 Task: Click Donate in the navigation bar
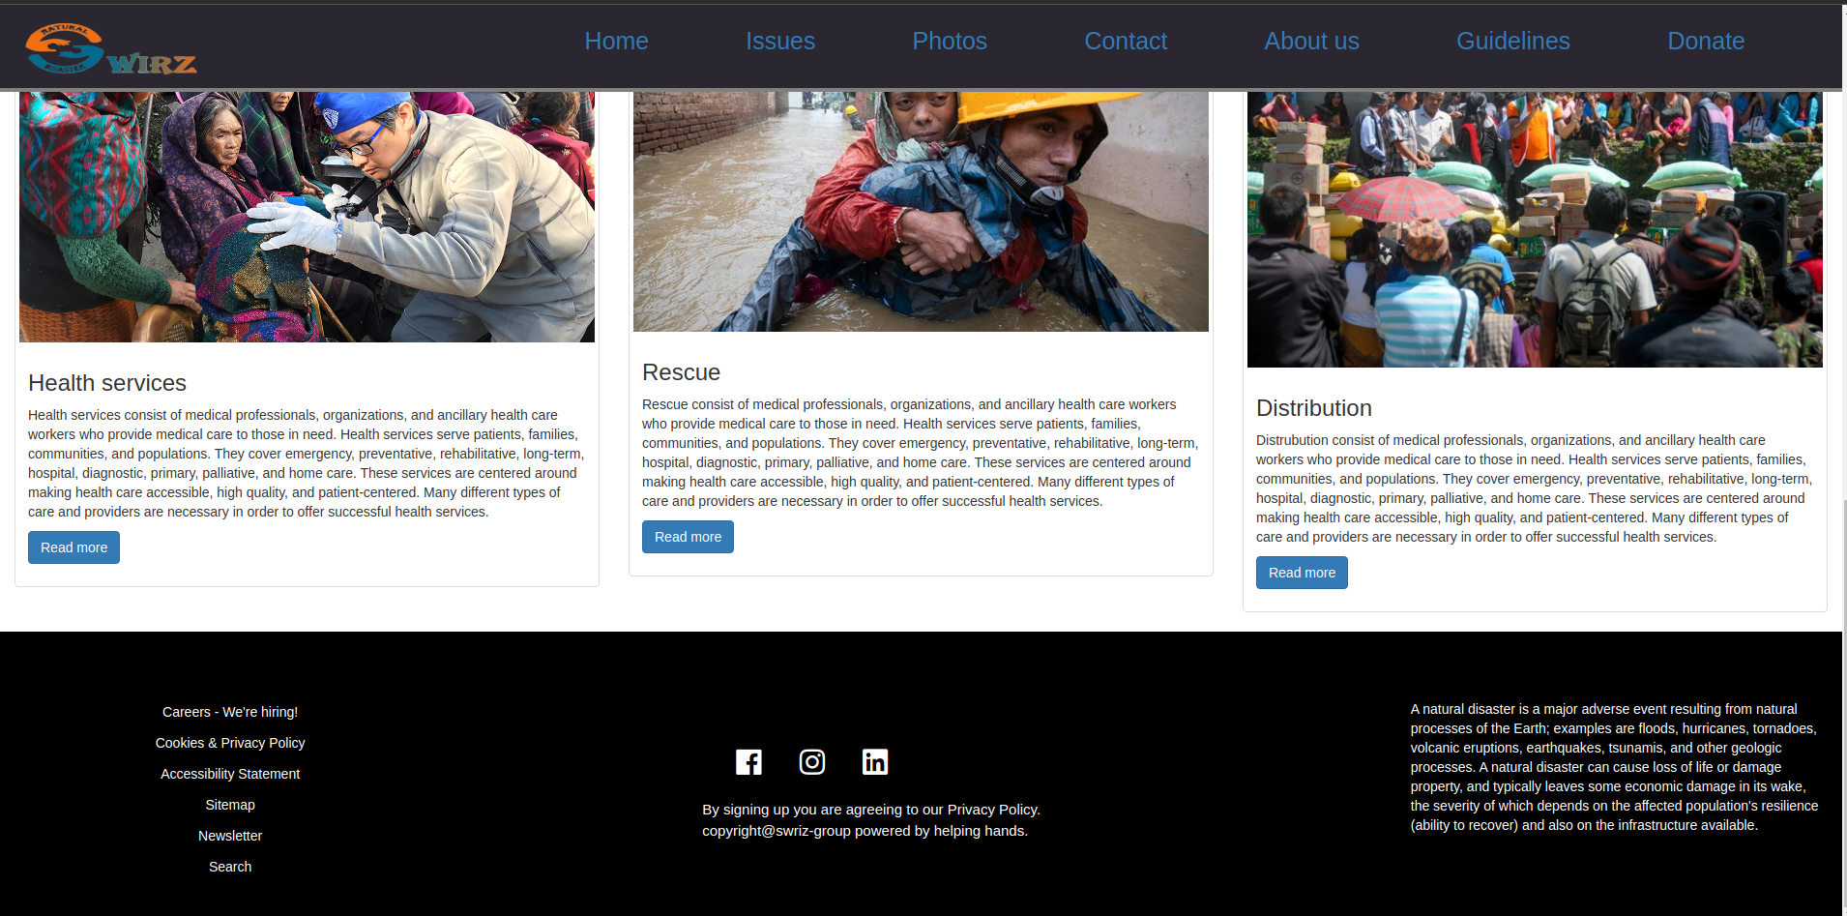[1706, 42]
